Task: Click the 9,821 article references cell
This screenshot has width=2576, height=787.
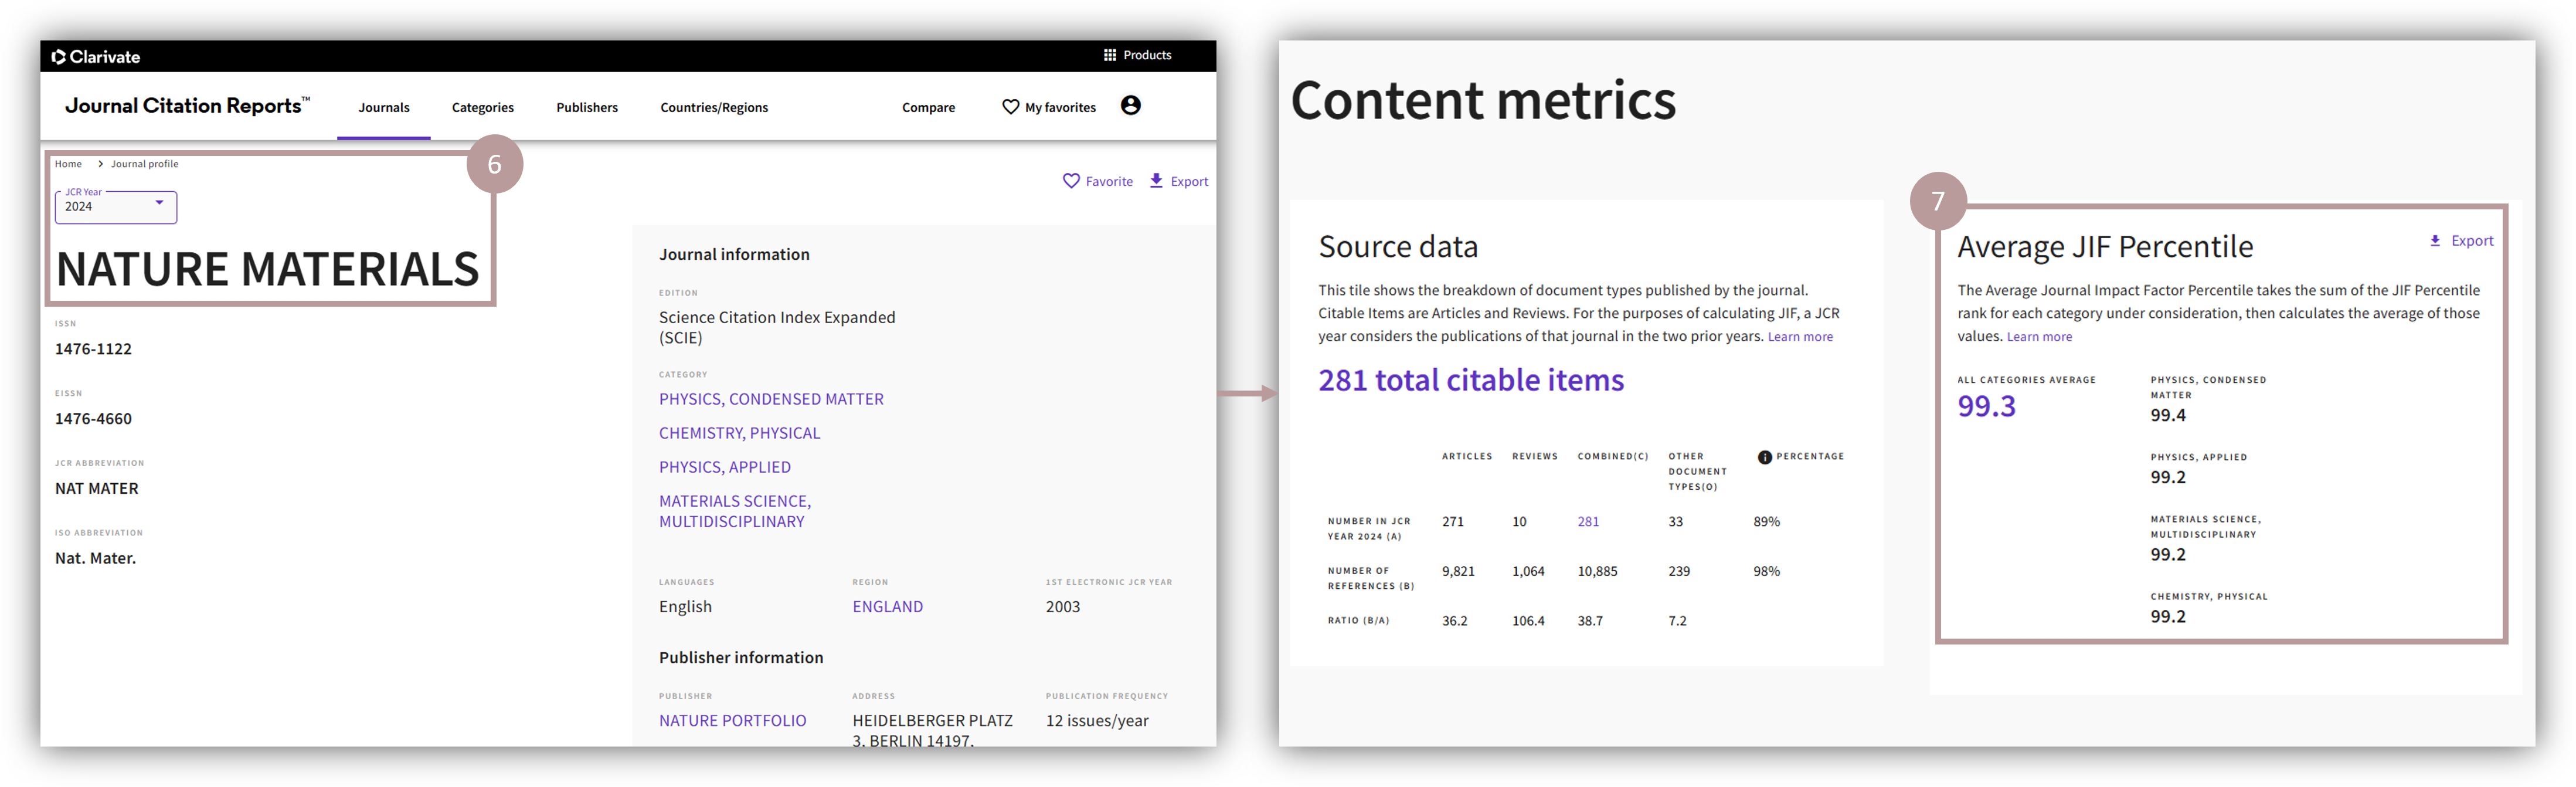Action: 1458,572
